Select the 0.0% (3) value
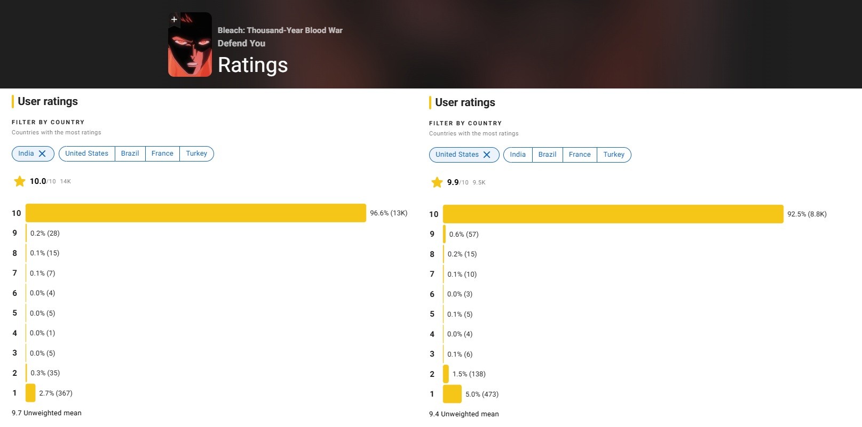This screenshot has width=862, height=427. (x=460, y=294)
